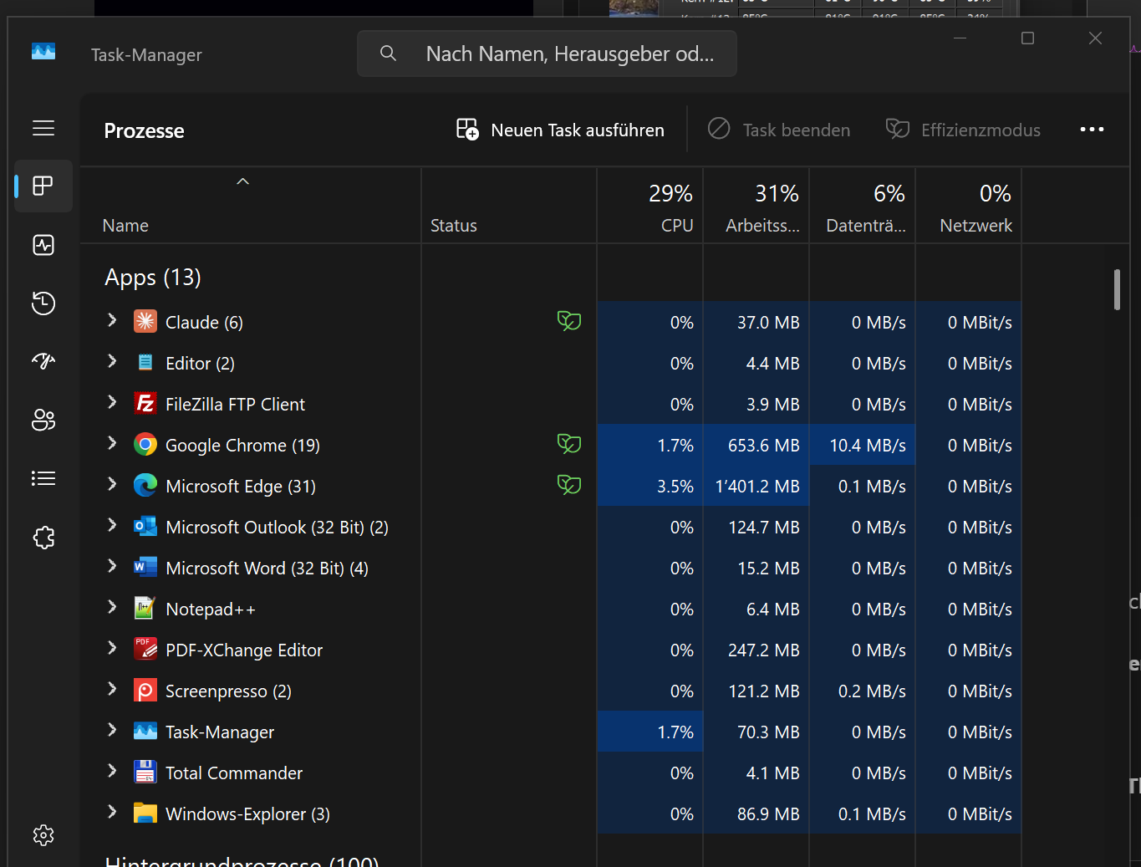The width and height of the screenshot is (1141, 867).
Task: Click the PDF-XChange Editor icon
Action: click(x=145, y=649)
